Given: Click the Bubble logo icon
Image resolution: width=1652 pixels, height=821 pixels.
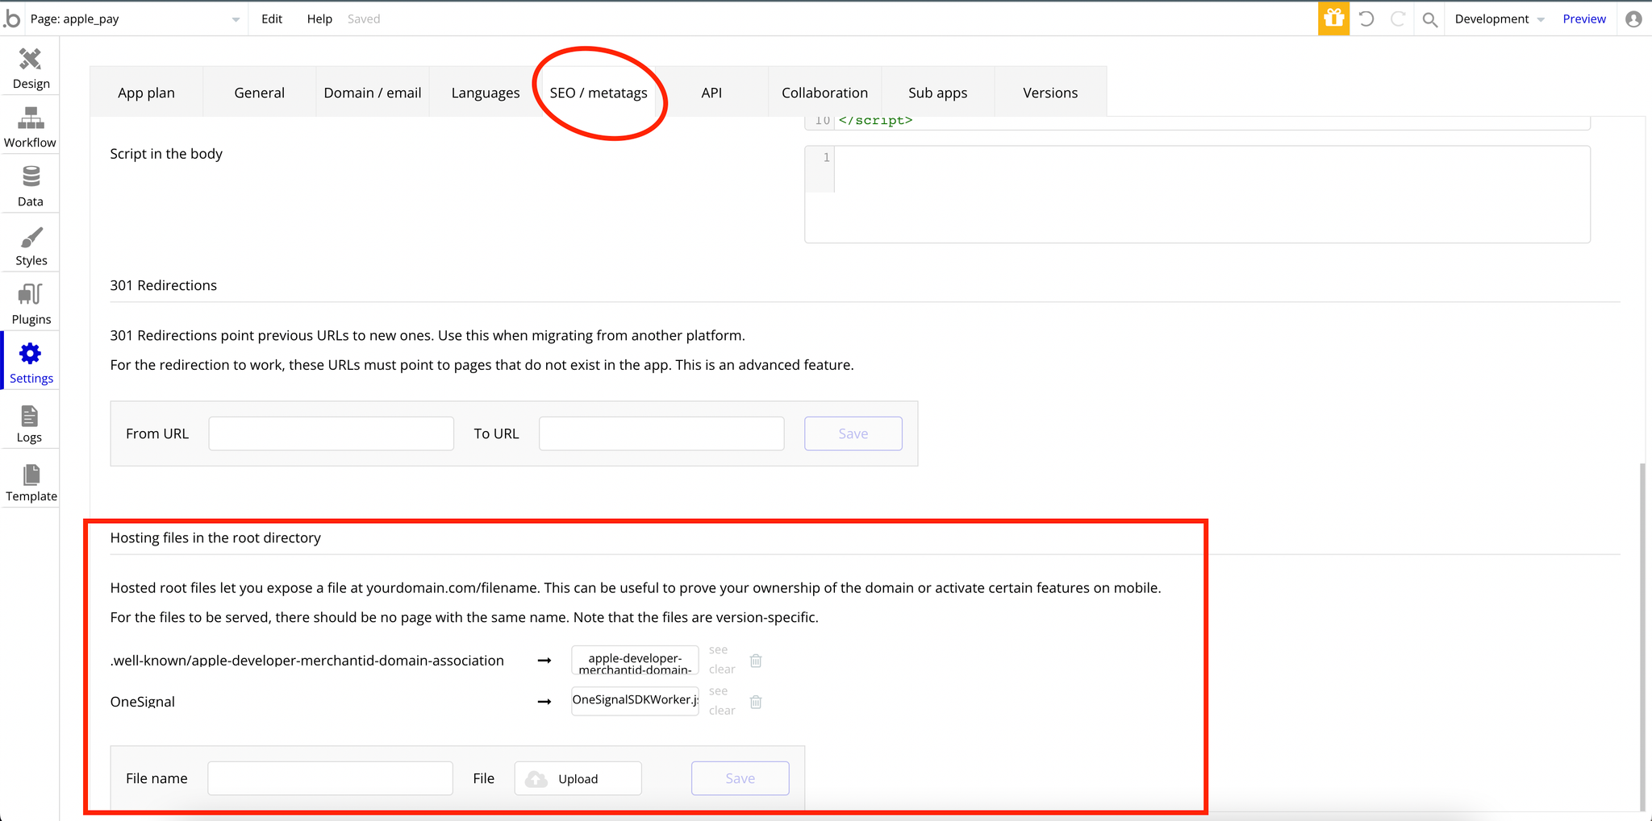Looking at the screenshot, I should point(11,18).
